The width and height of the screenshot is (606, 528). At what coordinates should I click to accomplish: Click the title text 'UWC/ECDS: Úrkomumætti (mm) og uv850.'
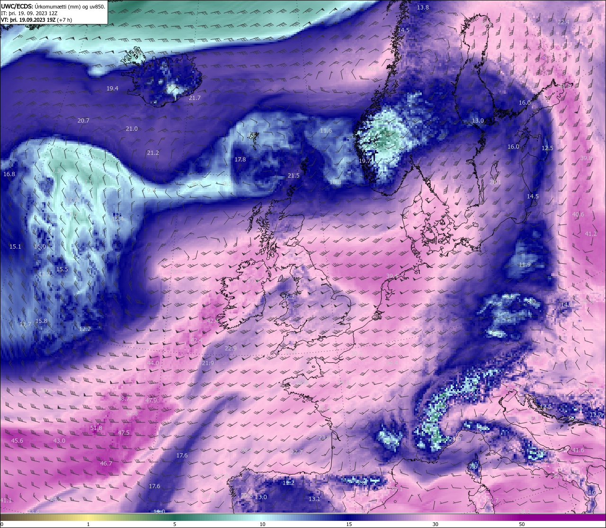click(53, 7)
